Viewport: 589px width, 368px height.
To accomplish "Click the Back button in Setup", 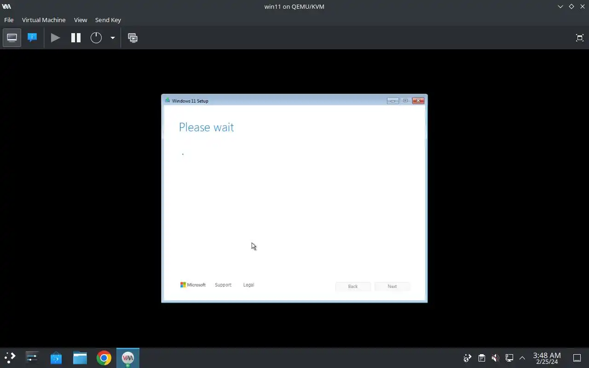I will pyautogui.click(x=353, y=286).
